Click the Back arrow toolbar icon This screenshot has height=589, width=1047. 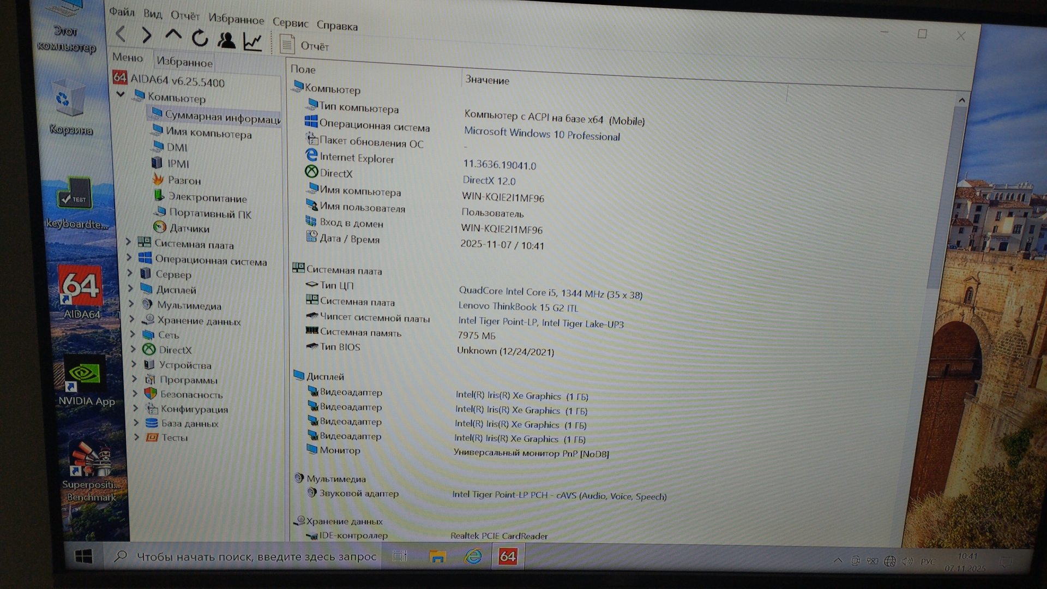[121, 34]
